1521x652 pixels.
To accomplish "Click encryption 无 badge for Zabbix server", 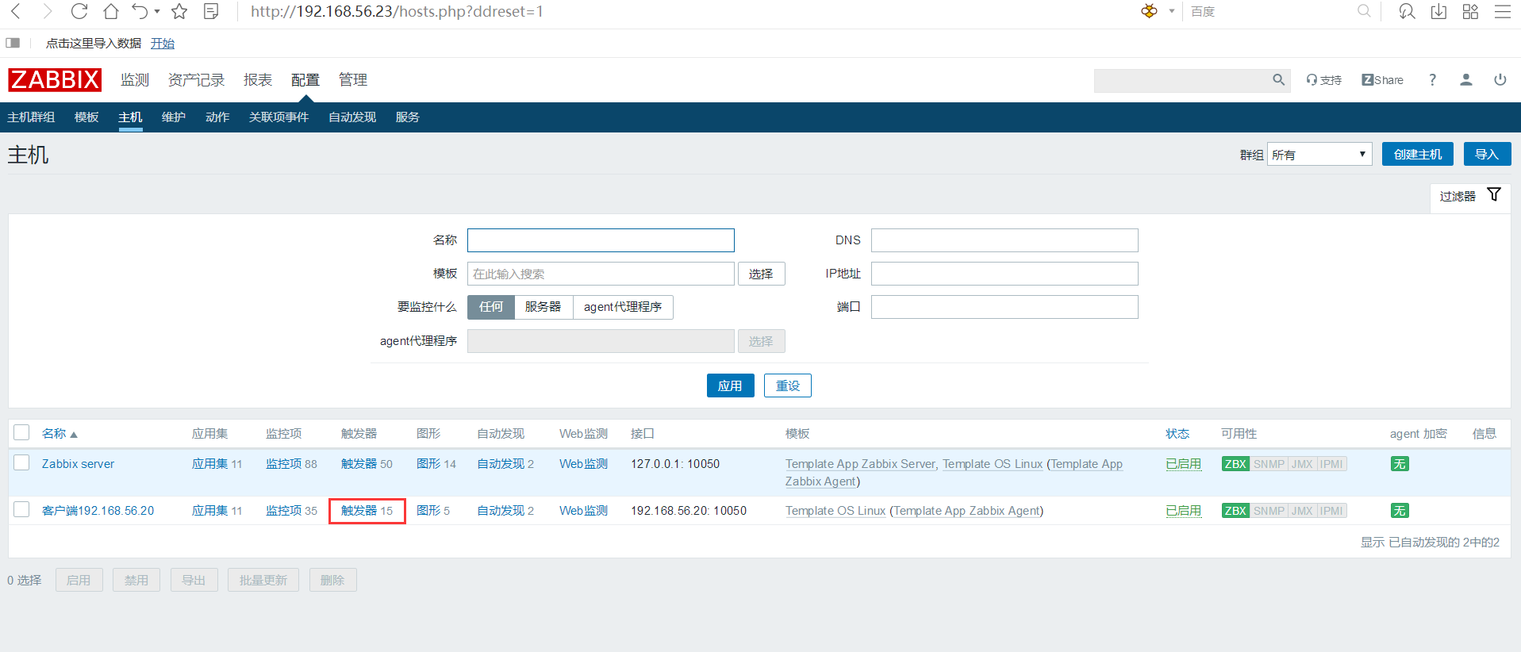I will [1400, 464].
